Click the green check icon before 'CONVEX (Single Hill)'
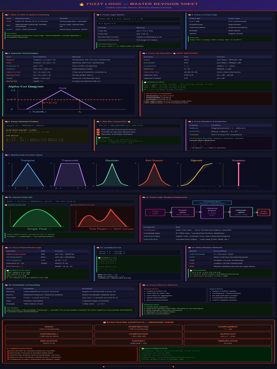This screenshot has height=369, width=277. [6, 205]
